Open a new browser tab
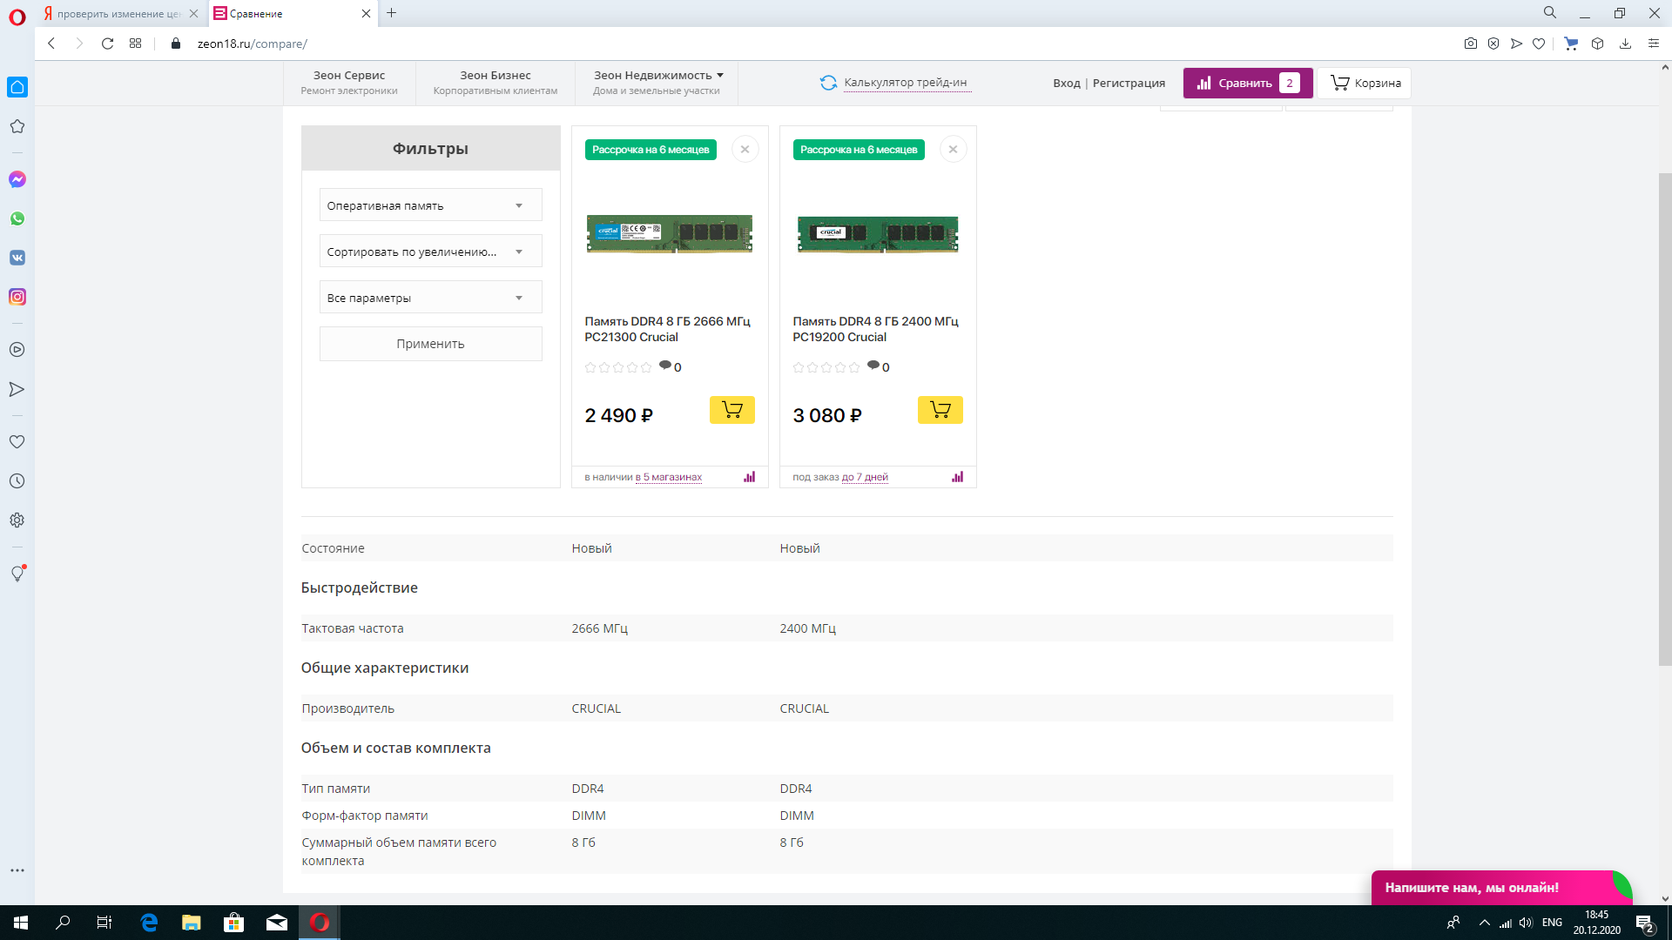The width and height of the screenshot is (1672, 940). point(392,13)
